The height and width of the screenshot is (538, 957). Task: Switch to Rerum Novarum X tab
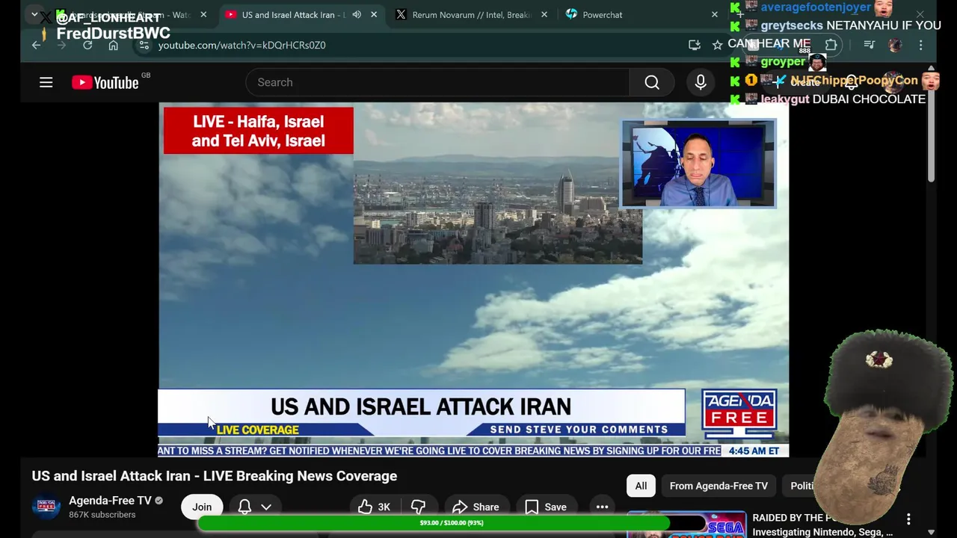pyautogui.click(x=471, y=15)
